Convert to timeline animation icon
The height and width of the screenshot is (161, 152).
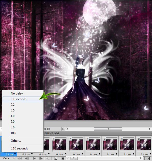pos(147,158)
